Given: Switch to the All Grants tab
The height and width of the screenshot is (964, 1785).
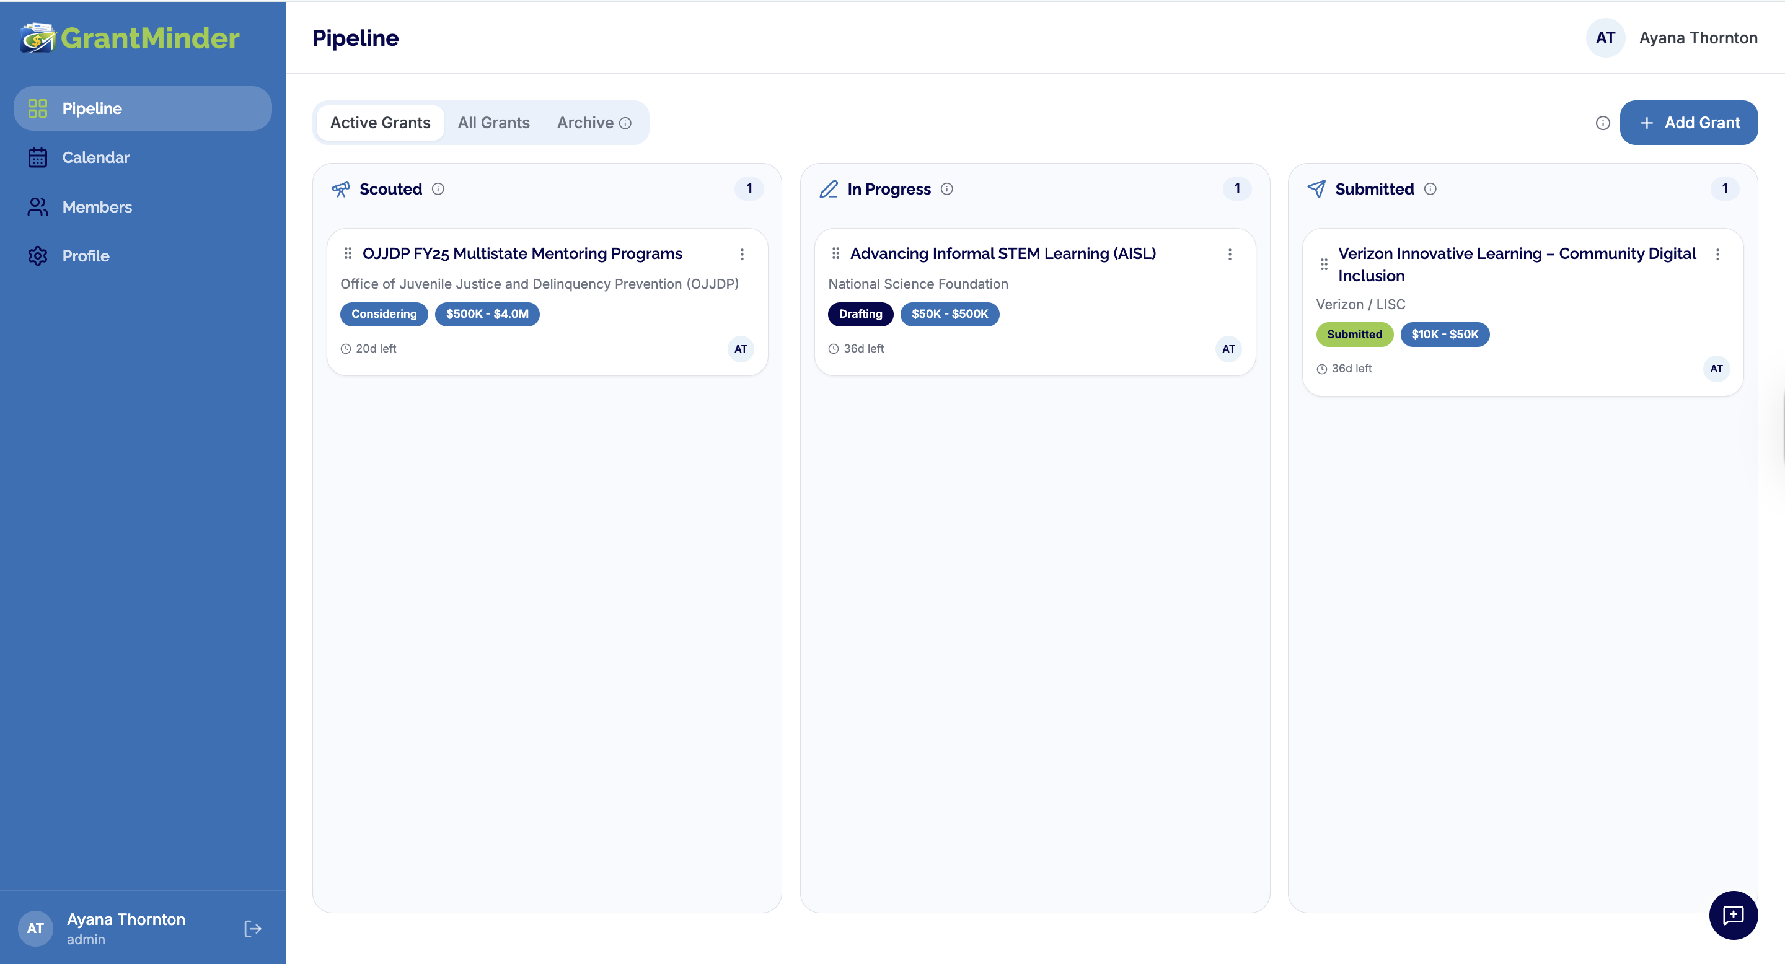Looking at the screenshot, I should (493, 122).
